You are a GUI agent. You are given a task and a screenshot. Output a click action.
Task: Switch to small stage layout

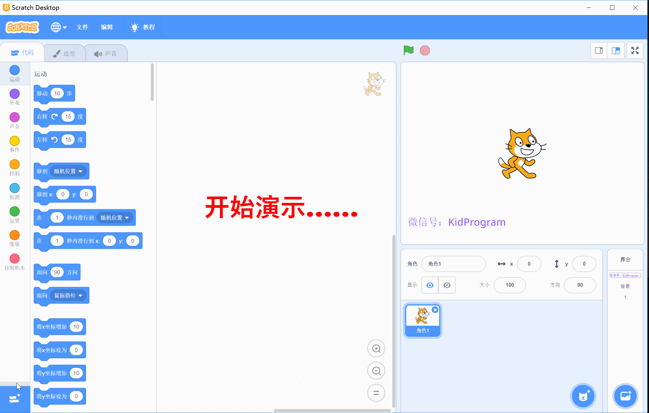[x=599, y=51]
